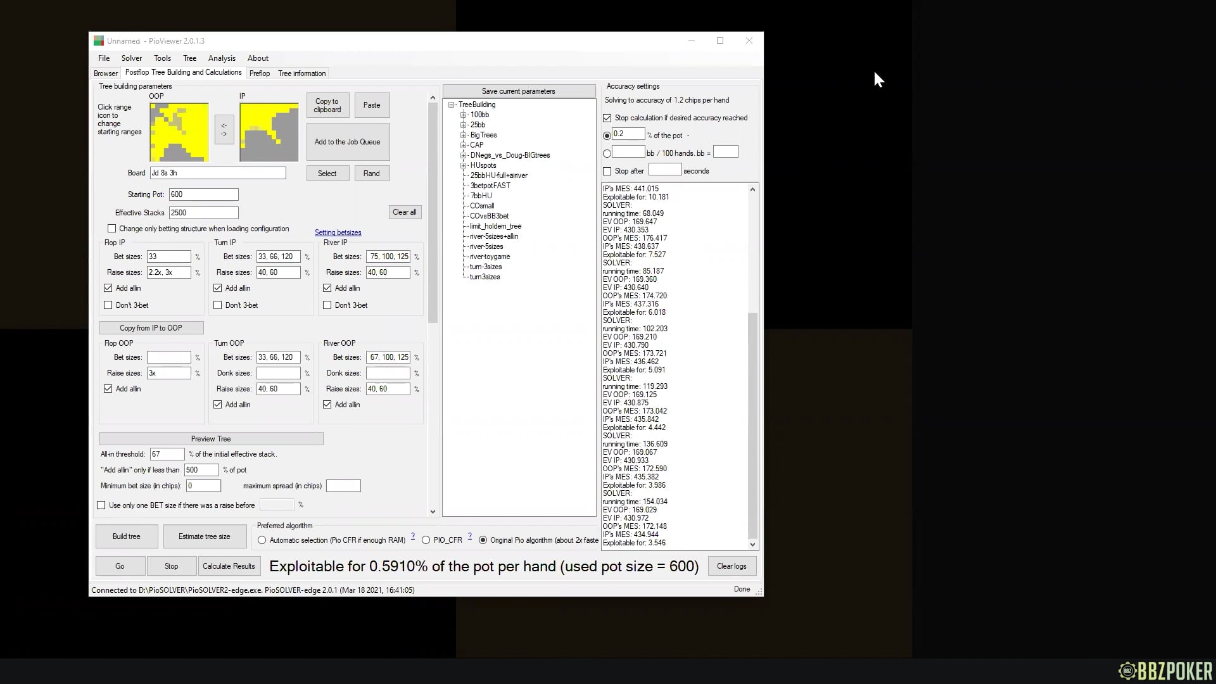
Task: Select the PIO_CFR algorithm radio button
Action: pyautogui.click(x=426, y=540)
